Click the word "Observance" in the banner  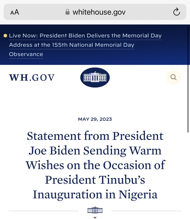(26, 54)
